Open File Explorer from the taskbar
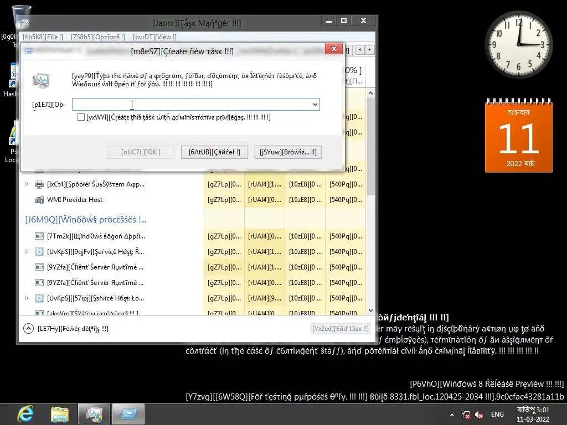The height and width of the screenshot is (425, 567). 60,414
